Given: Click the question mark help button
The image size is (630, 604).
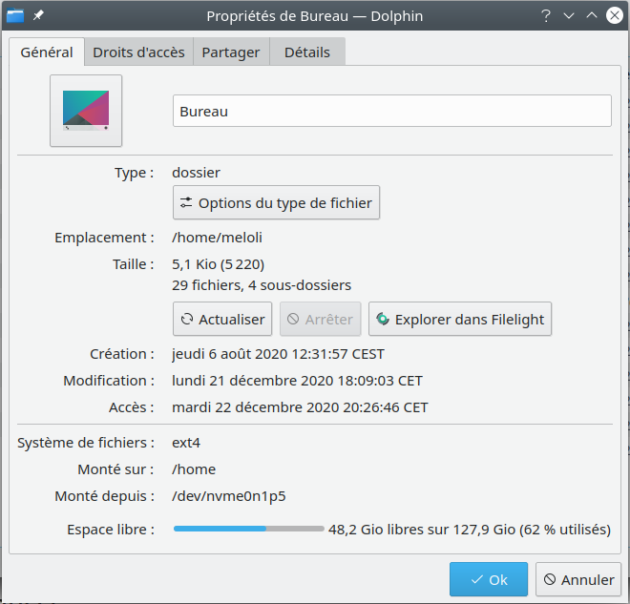Looking at the screenshot, I should (545, 15).
